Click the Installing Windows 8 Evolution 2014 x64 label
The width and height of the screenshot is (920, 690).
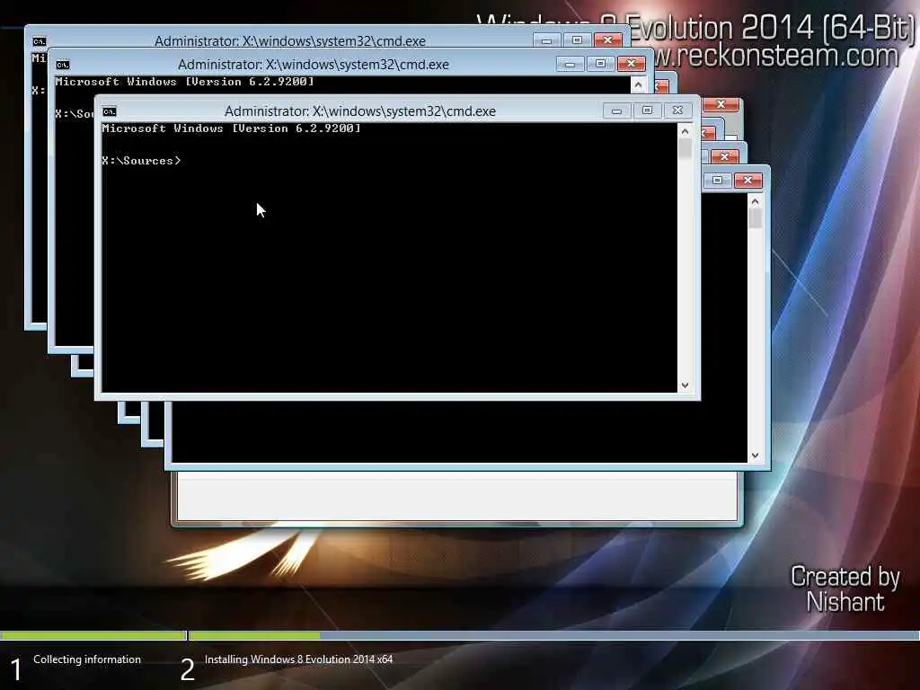pyautogui.click(x=298, y=659)
